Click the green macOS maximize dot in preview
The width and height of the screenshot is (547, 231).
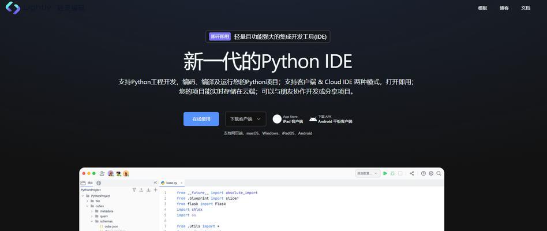[x=94, y=173]
